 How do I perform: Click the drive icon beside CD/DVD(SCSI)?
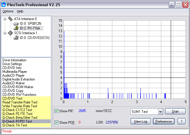click(16, 38)
